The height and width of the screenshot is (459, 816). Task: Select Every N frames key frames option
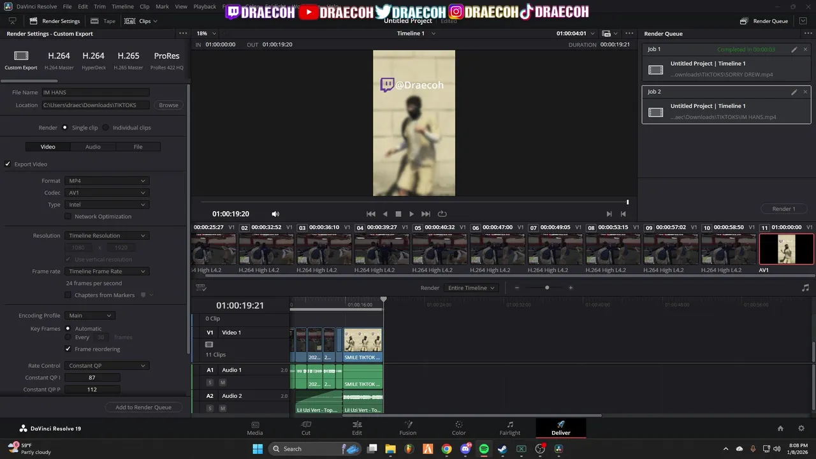tap(68, 337)
